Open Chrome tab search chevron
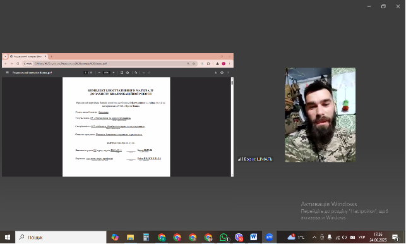Screen dimensions: 406x244 (5, 56)
